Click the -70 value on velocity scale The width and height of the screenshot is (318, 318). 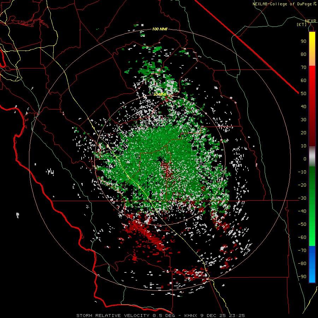pos(302,251)
